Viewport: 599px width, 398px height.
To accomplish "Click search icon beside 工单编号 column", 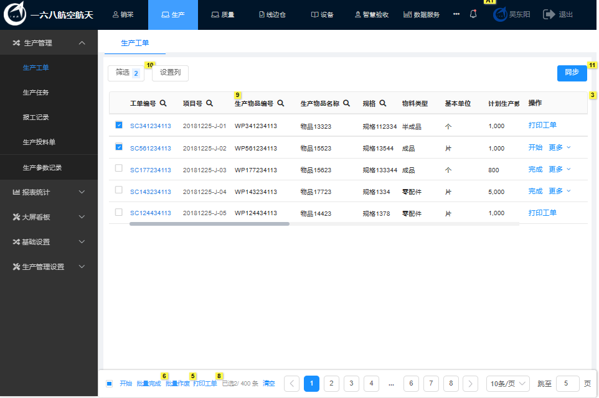I will (163, 103).
